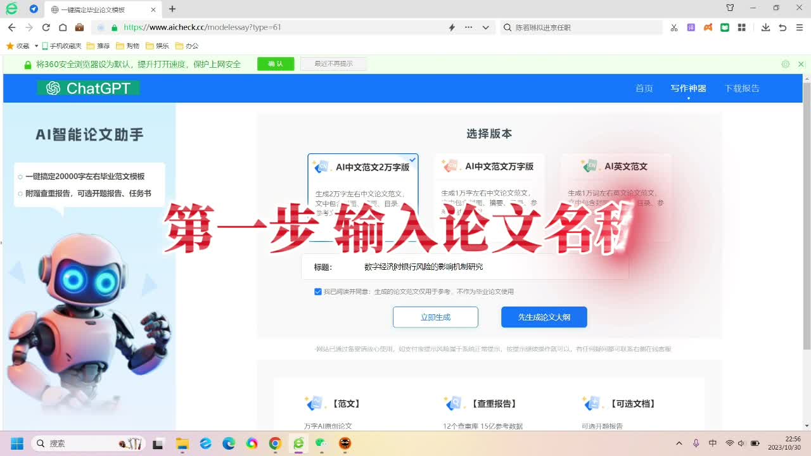Screen dimensions: 811x456
Task: Click the browser refresh icon
Action: pos(46,27)
